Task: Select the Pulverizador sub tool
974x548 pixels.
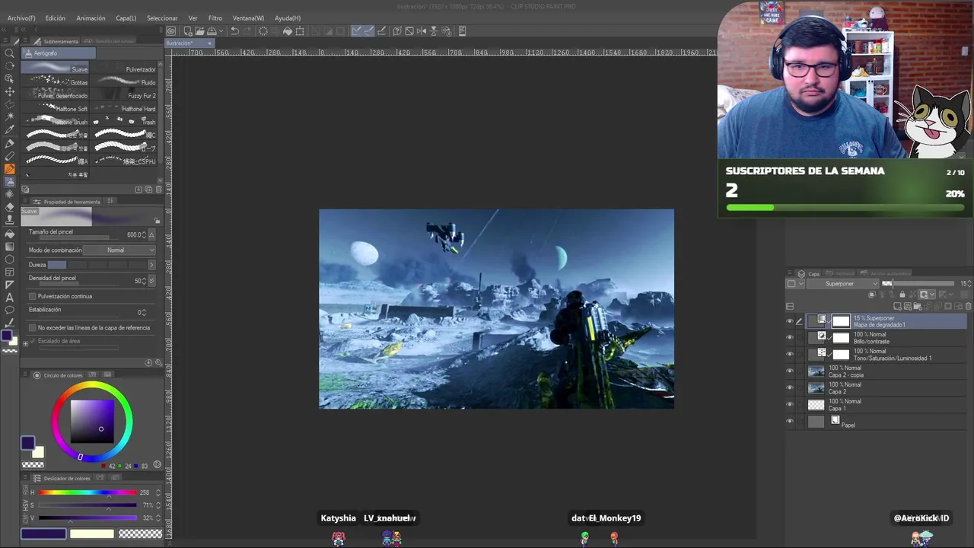Action: (125, 68)
